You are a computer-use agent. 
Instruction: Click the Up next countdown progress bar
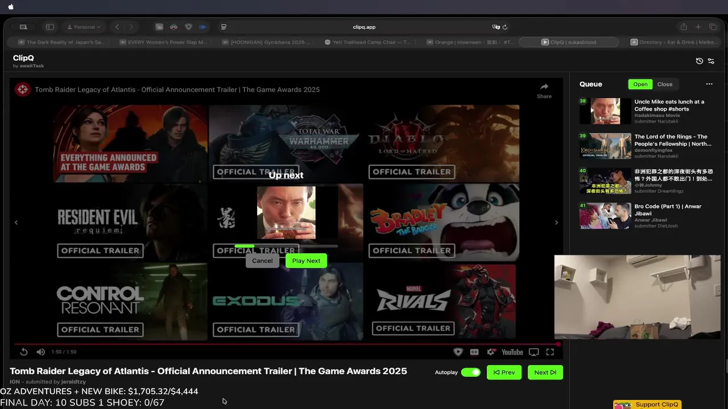coord(286,247)
